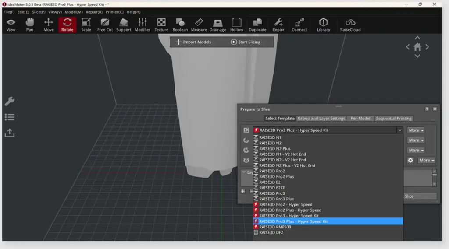This screenshot has height=249, width=449.
Task: Open the Modifier tool
Action: [143, 25]
